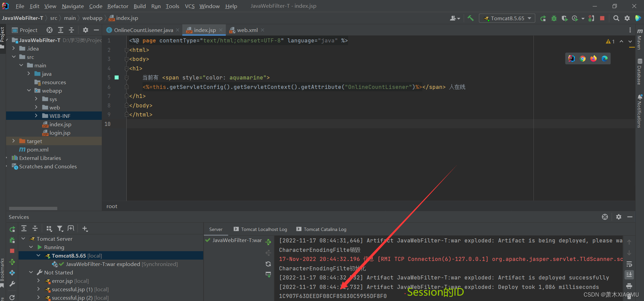The height and width of the screenshot is (301, 644).
Task: Open page in Chrome browser icon
Action: pyautogui.click(x=583, y=59)
